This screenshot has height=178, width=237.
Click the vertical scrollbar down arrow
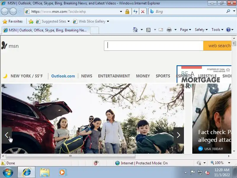[234, 151]
